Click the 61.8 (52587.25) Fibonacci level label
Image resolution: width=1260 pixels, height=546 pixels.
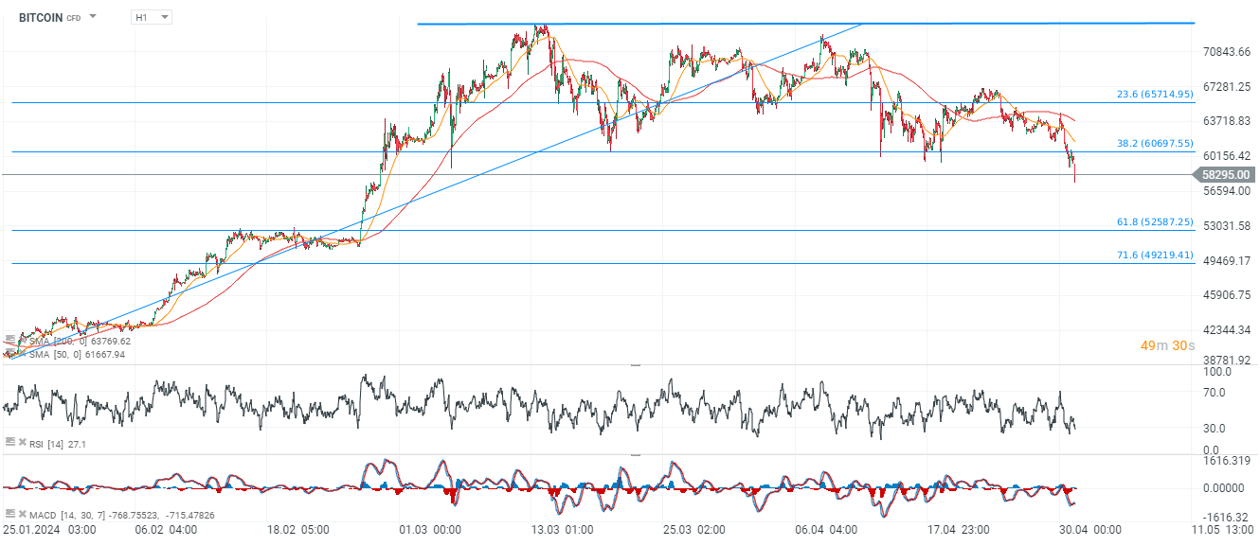click(1155, 221)
